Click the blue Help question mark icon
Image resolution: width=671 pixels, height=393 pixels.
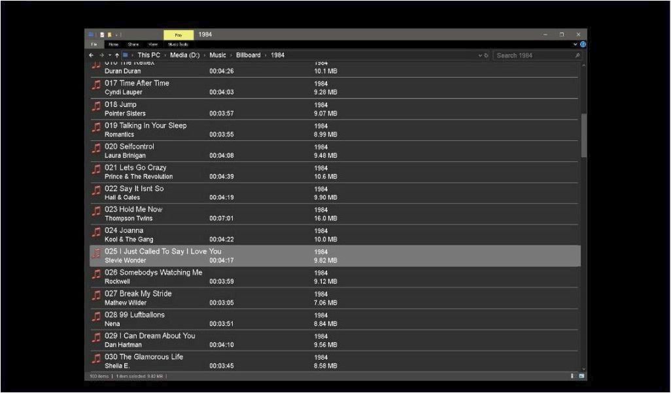(583, 44)
